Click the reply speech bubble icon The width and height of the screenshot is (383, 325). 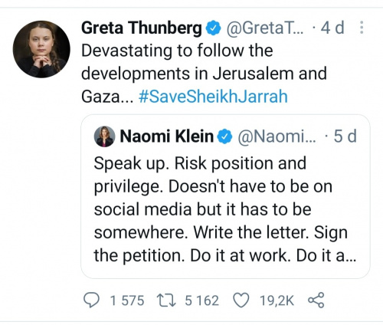pyautogui.click(x=91, y=300)
